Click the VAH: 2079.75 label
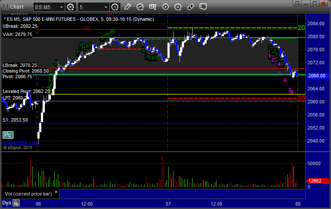The height and width of the screenshot is (209, 331). tap(17, 34)
